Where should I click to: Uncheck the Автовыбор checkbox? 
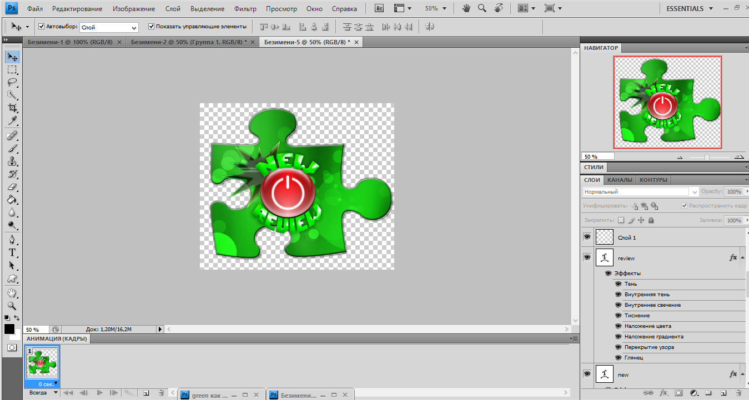[x=42, y=27]
